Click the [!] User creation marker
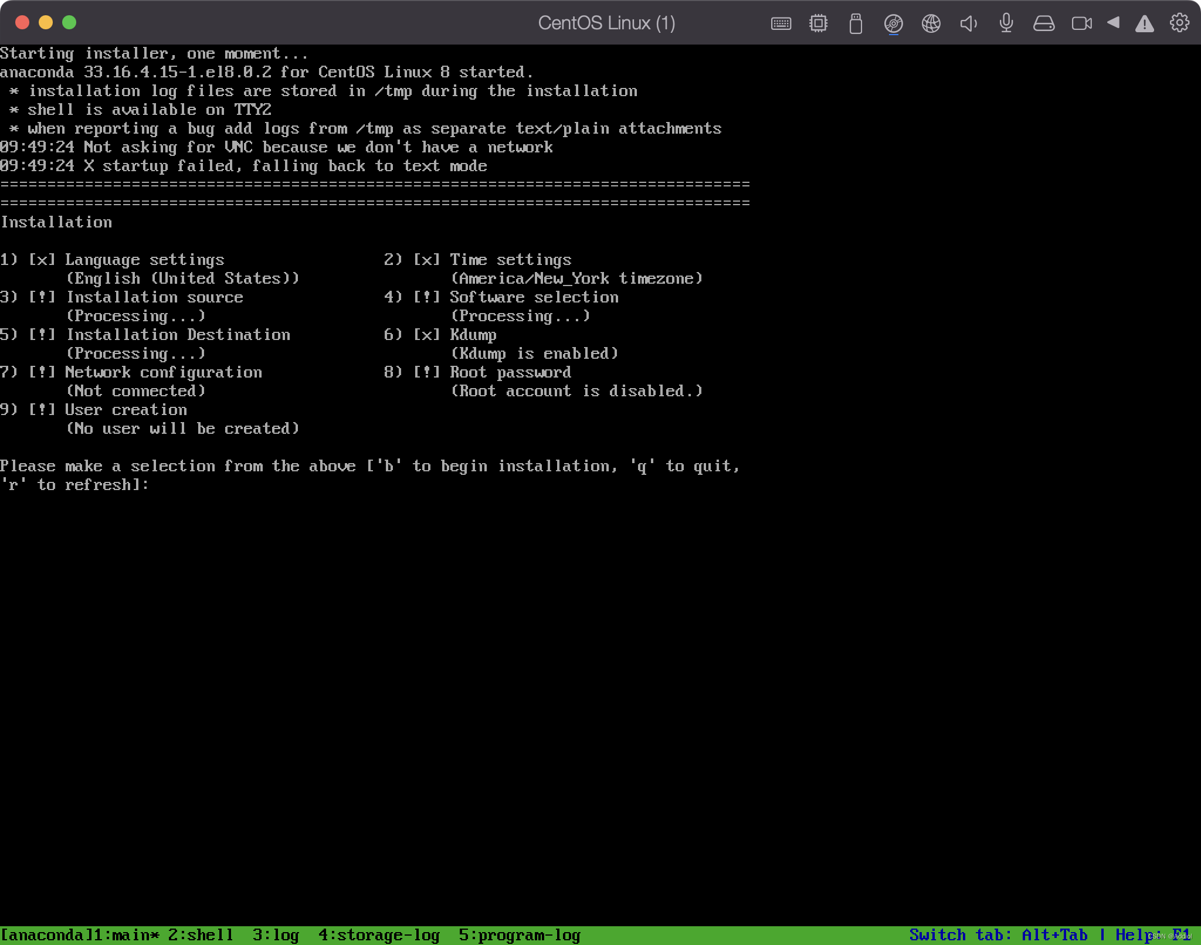Image resolution: width=1201 pixels, height=945 pixels. (42, 410)
